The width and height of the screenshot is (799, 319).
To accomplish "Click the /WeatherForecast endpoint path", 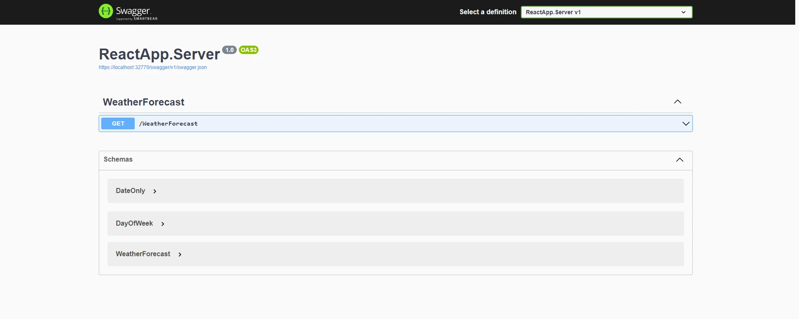I will point(169,123).
